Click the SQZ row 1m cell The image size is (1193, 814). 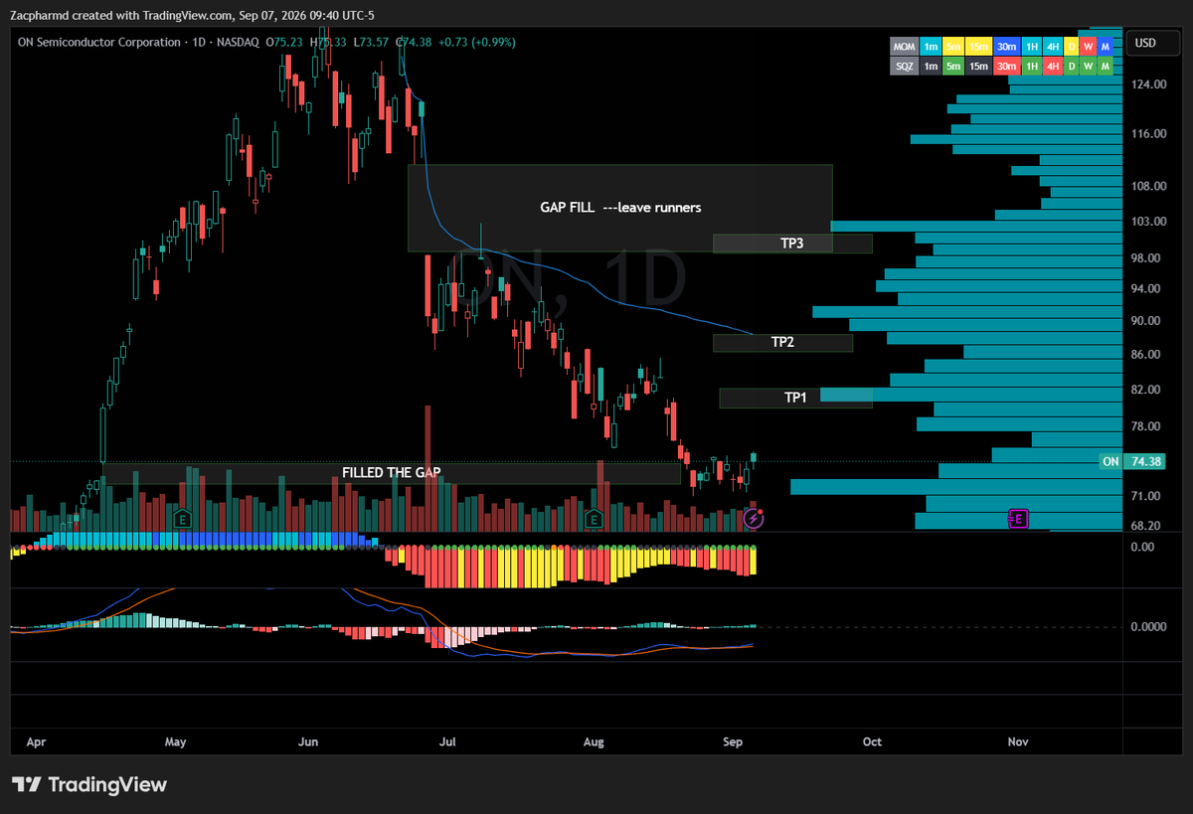tap(931, 67)
